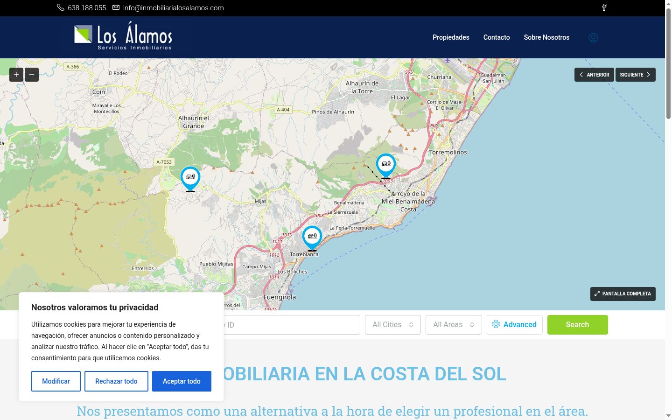Click the property marker near Torreblanca
This screenshot has height=420, width=672.
point(312,238)
